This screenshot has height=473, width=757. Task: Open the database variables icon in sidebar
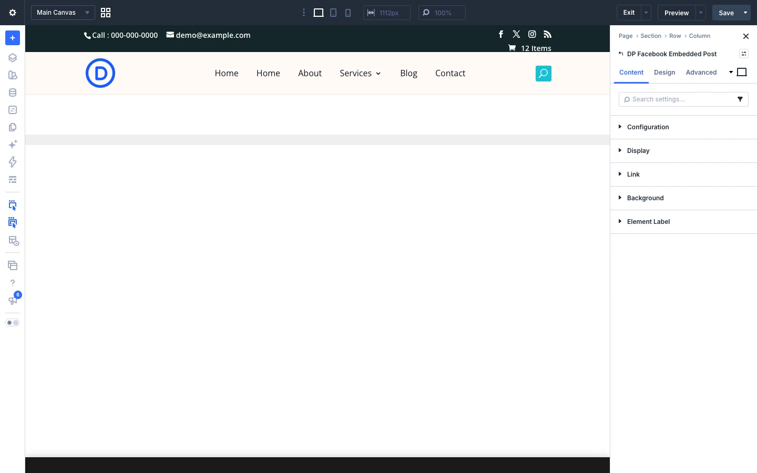[13, 92]
